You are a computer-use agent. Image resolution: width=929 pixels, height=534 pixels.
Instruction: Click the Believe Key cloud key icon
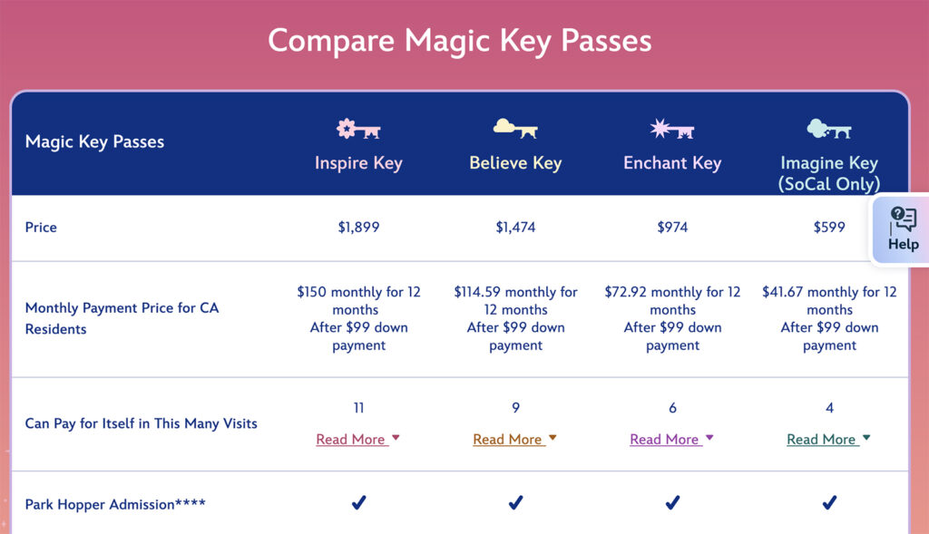[x=515, y=130]
